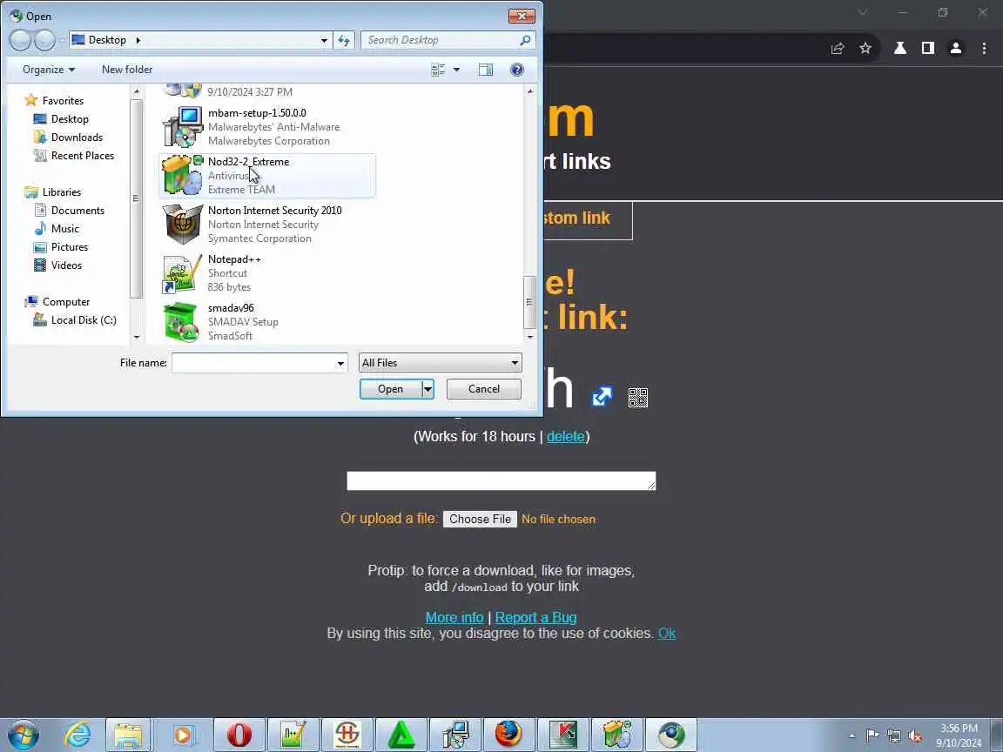Go back with the Back arrow button

[x=21, y=40]
